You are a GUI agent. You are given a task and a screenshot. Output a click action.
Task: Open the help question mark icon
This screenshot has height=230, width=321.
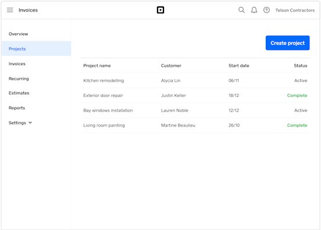click(x=266, y=10)
